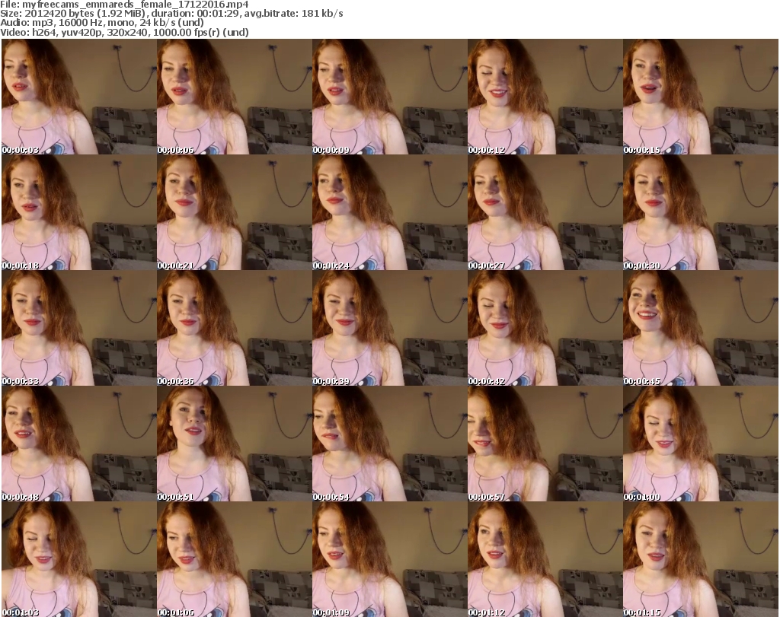
Task: Click the 00:01:06 video frame
Action: pos(235,559)
